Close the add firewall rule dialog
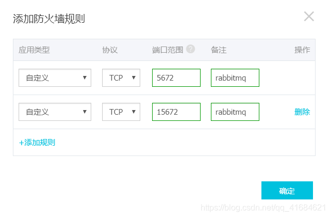The height and width of the screenshot is (217, 330). 309,17
